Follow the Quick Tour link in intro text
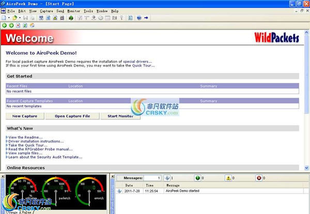Screen dimensions: 310x214 click(x=144, y=66)
